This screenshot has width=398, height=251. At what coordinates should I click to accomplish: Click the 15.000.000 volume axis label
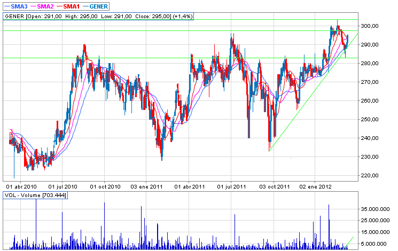(x=375, y=232)
